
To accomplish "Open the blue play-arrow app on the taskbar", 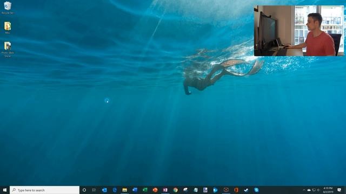I will (215, 190).
